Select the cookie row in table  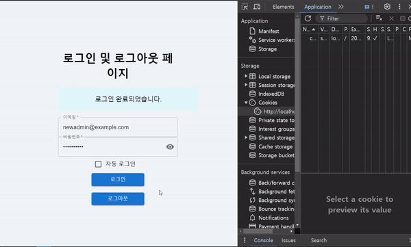356,38
